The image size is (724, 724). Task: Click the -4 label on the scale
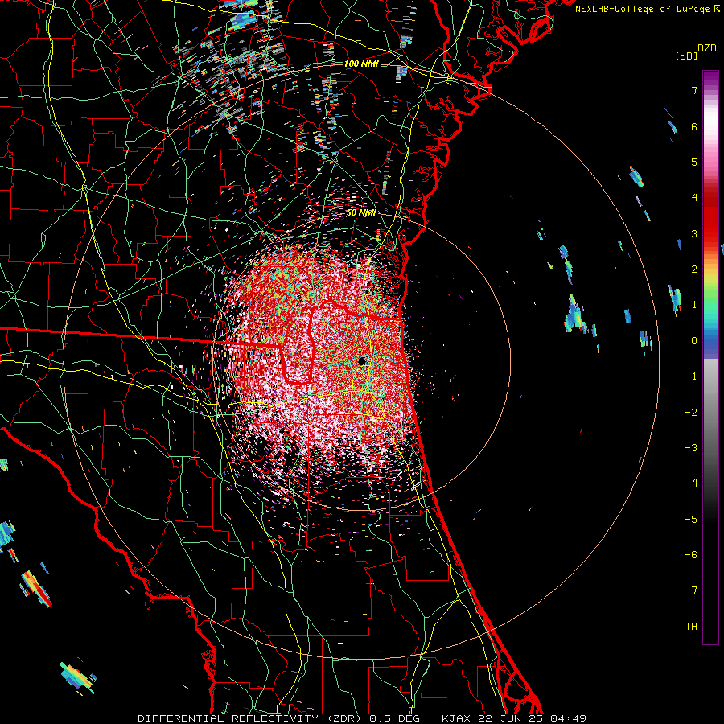point(691,483)
